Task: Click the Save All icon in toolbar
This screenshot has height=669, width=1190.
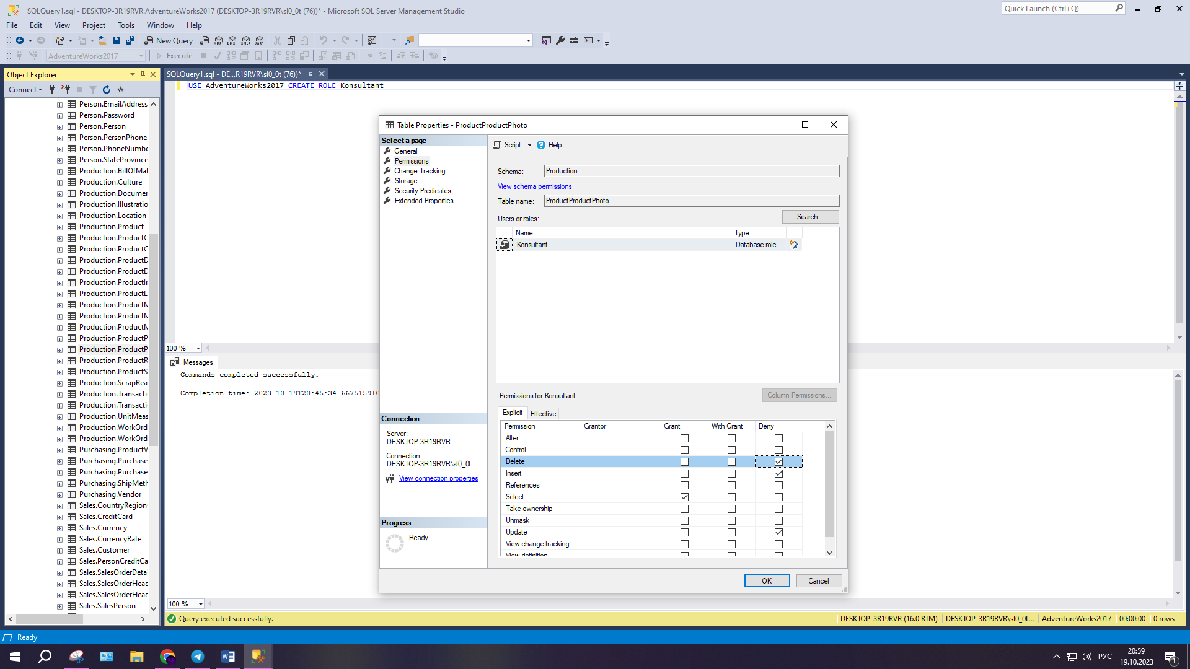Action: [130, 40]
